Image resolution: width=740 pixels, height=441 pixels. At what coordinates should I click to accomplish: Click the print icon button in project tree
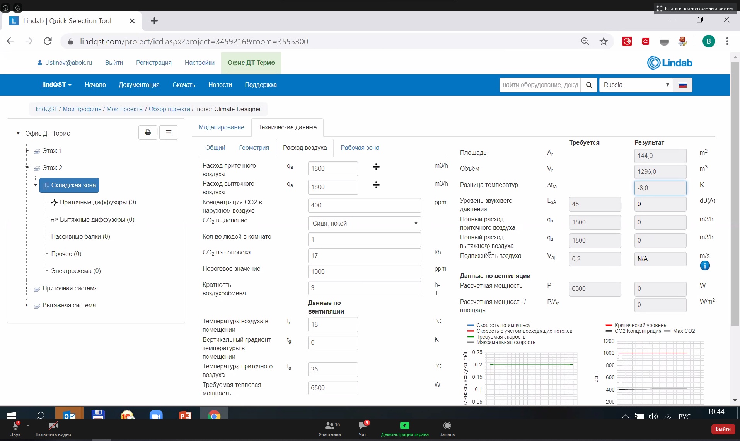pyautogui.click(x=148, y=132)
